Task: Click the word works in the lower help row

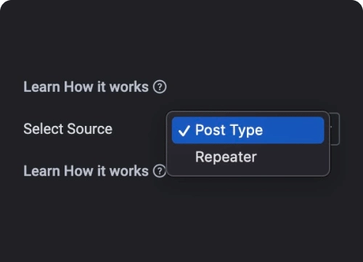Action: (x=129, y=171)
